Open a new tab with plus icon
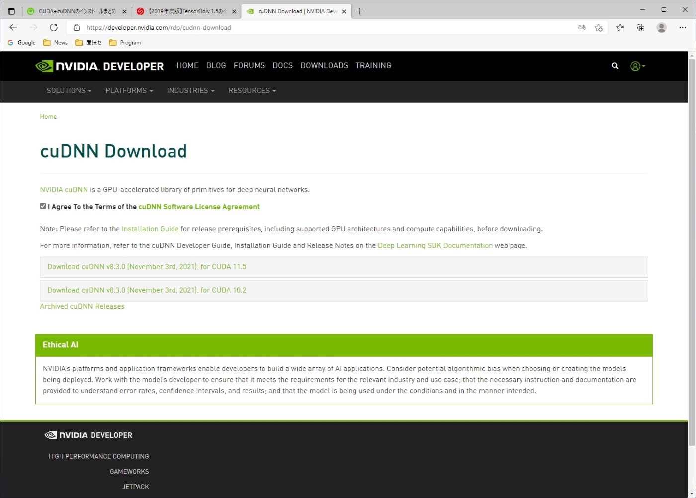Viewport: 696px width, 498px height. 359,11
